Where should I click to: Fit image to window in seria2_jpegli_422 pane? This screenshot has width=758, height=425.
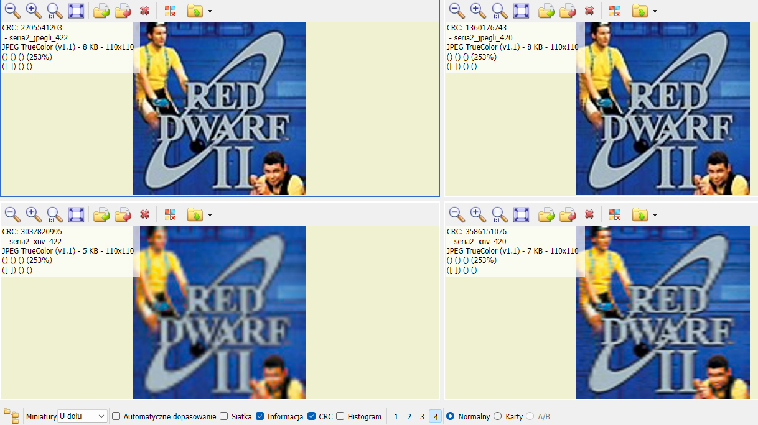(76, 11)
